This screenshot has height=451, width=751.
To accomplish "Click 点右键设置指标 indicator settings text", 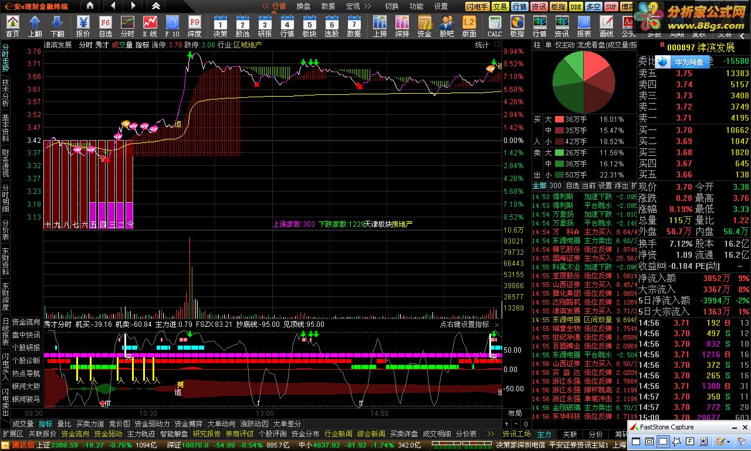I will [464, 324].
